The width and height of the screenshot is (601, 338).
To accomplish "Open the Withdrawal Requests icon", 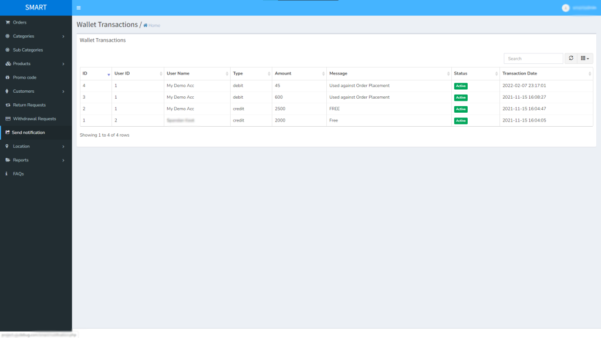I will (8, 119).
